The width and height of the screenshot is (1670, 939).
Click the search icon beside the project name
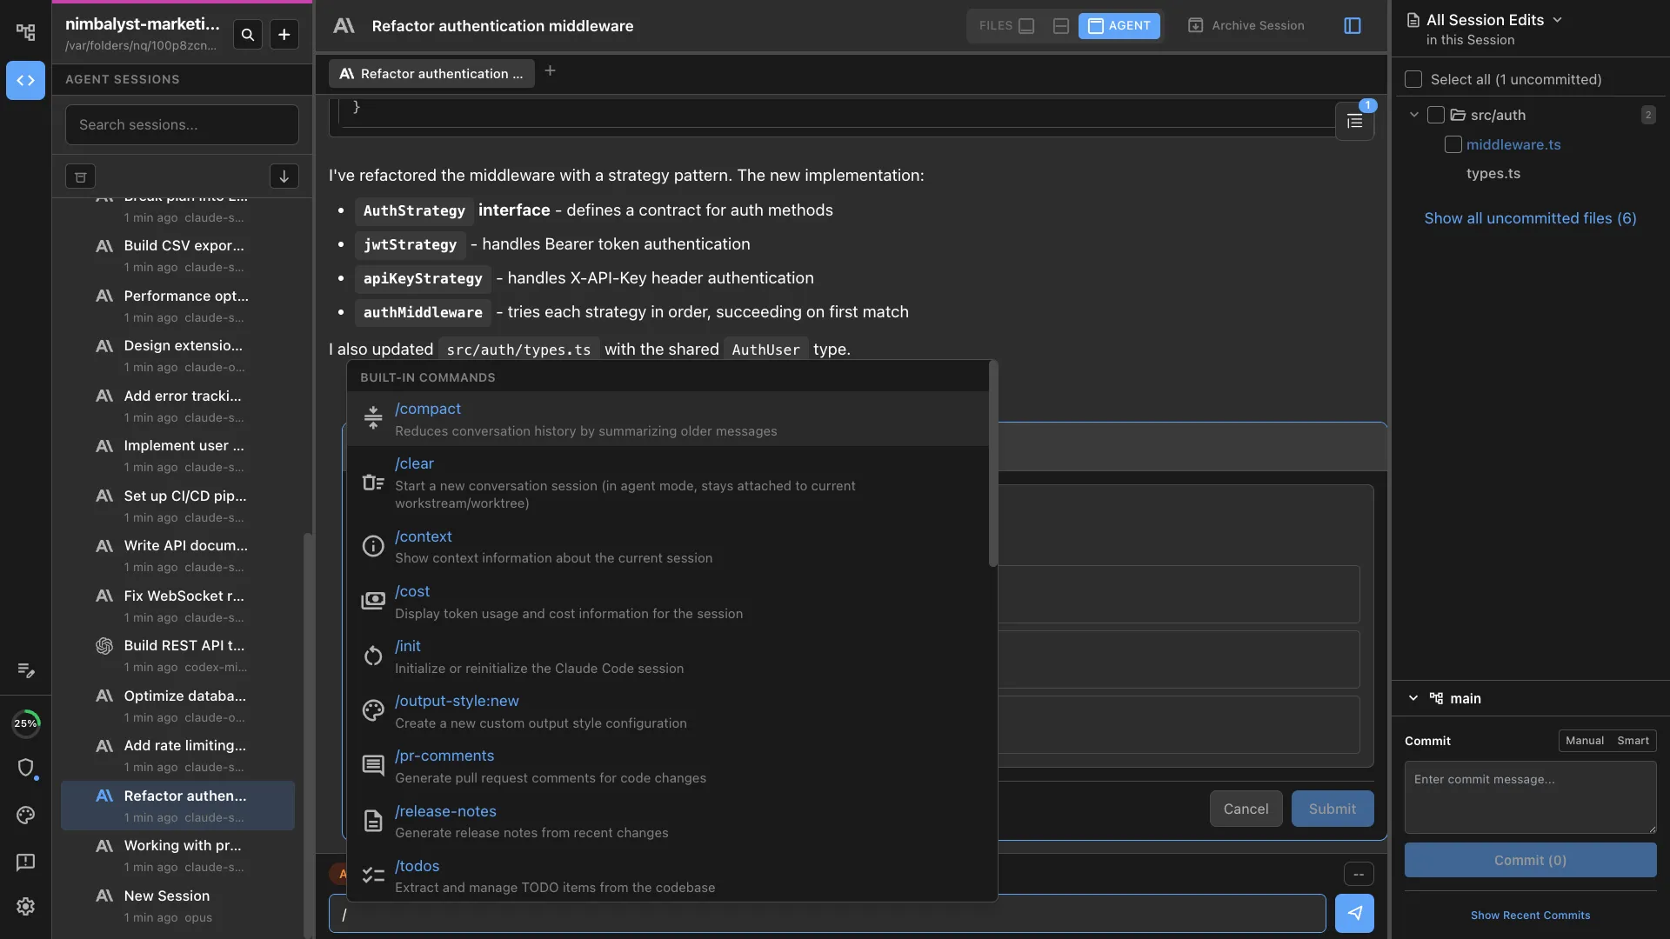click(x=248, y=35)
